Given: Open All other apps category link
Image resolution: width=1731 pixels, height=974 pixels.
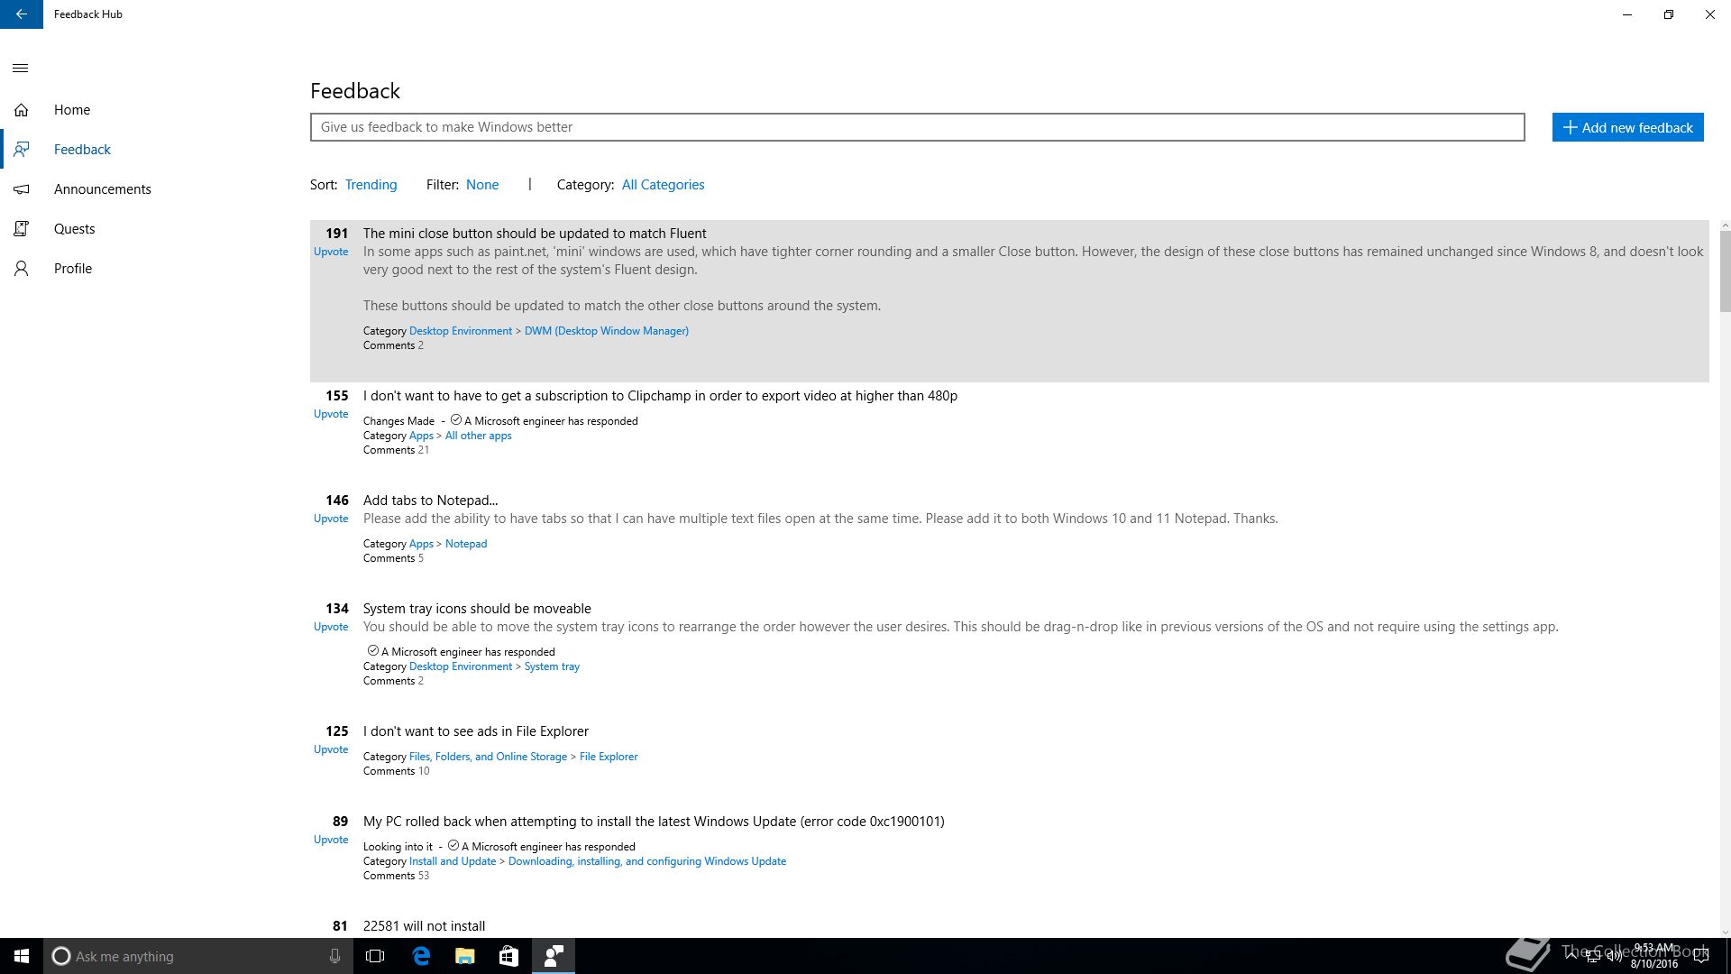Looking at the screenshot, I should [x=478, y=436].
